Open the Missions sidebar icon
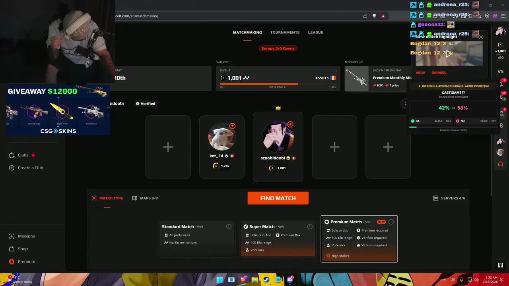Image resolution: width=509 pixels, height=286 pixels. pos(12,236)
